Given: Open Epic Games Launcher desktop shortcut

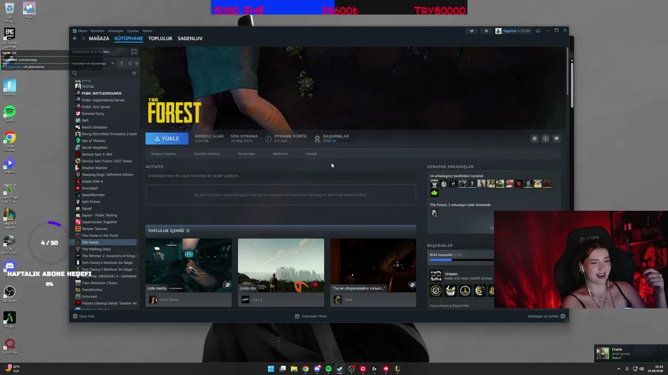Looking at the screenshot, I should coord(9,38).
